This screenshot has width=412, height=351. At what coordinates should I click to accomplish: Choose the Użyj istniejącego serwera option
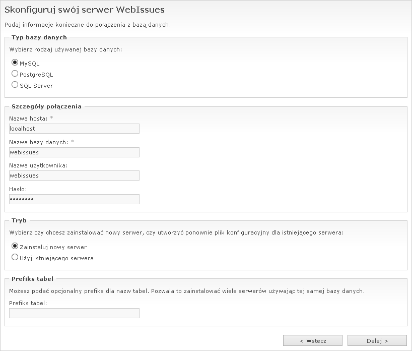pyautogui.click(x=15, y=258)
